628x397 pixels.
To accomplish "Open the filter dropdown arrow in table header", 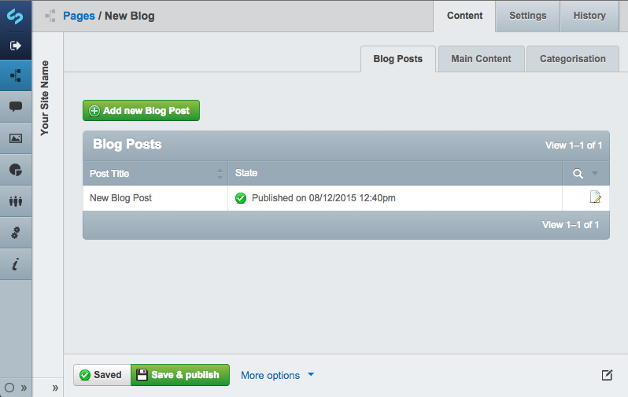I will click(595, 173).
